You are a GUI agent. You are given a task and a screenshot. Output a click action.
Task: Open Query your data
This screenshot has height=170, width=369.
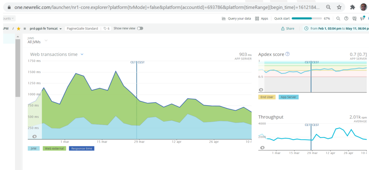(x=236, y=18)
